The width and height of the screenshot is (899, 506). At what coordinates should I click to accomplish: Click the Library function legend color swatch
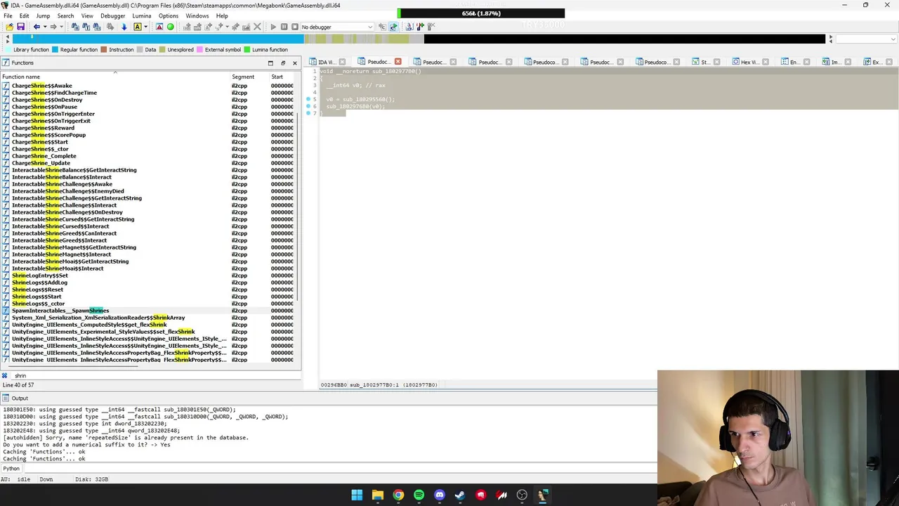(x=8, y=50)
